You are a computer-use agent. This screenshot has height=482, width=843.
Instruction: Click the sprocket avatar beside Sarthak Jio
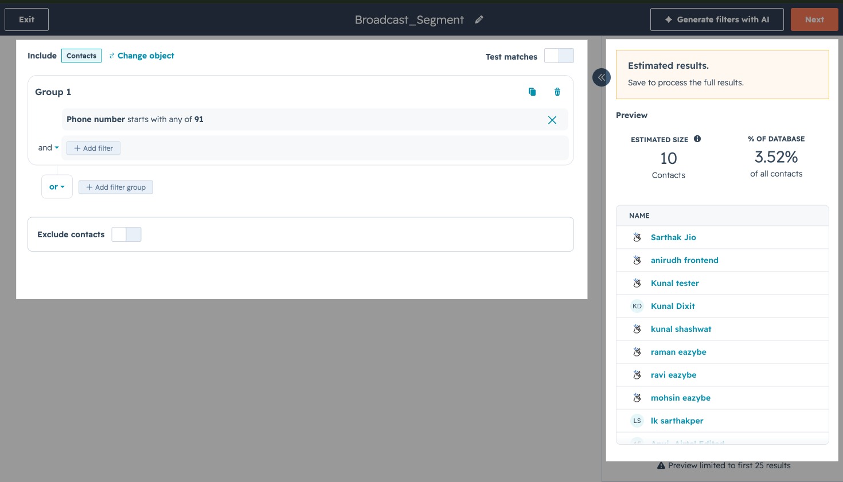point(637,237)
